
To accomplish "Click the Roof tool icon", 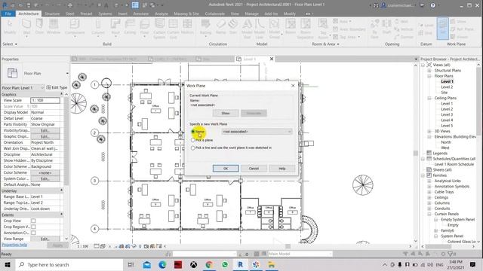I will [115, 27].
